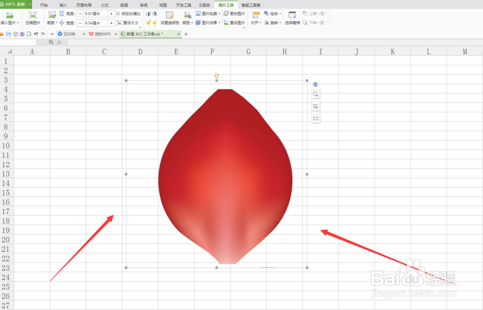Open the Page Layout (页面布局) tab
Viewport: 483px width, 310px height.
(84, 5)
